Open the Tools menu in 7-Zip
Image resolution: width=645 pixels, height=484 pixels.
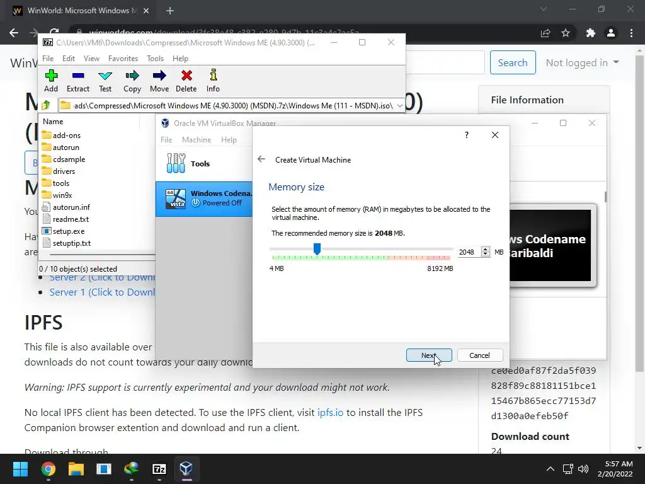pyautogui.click(x=155, y=59)
